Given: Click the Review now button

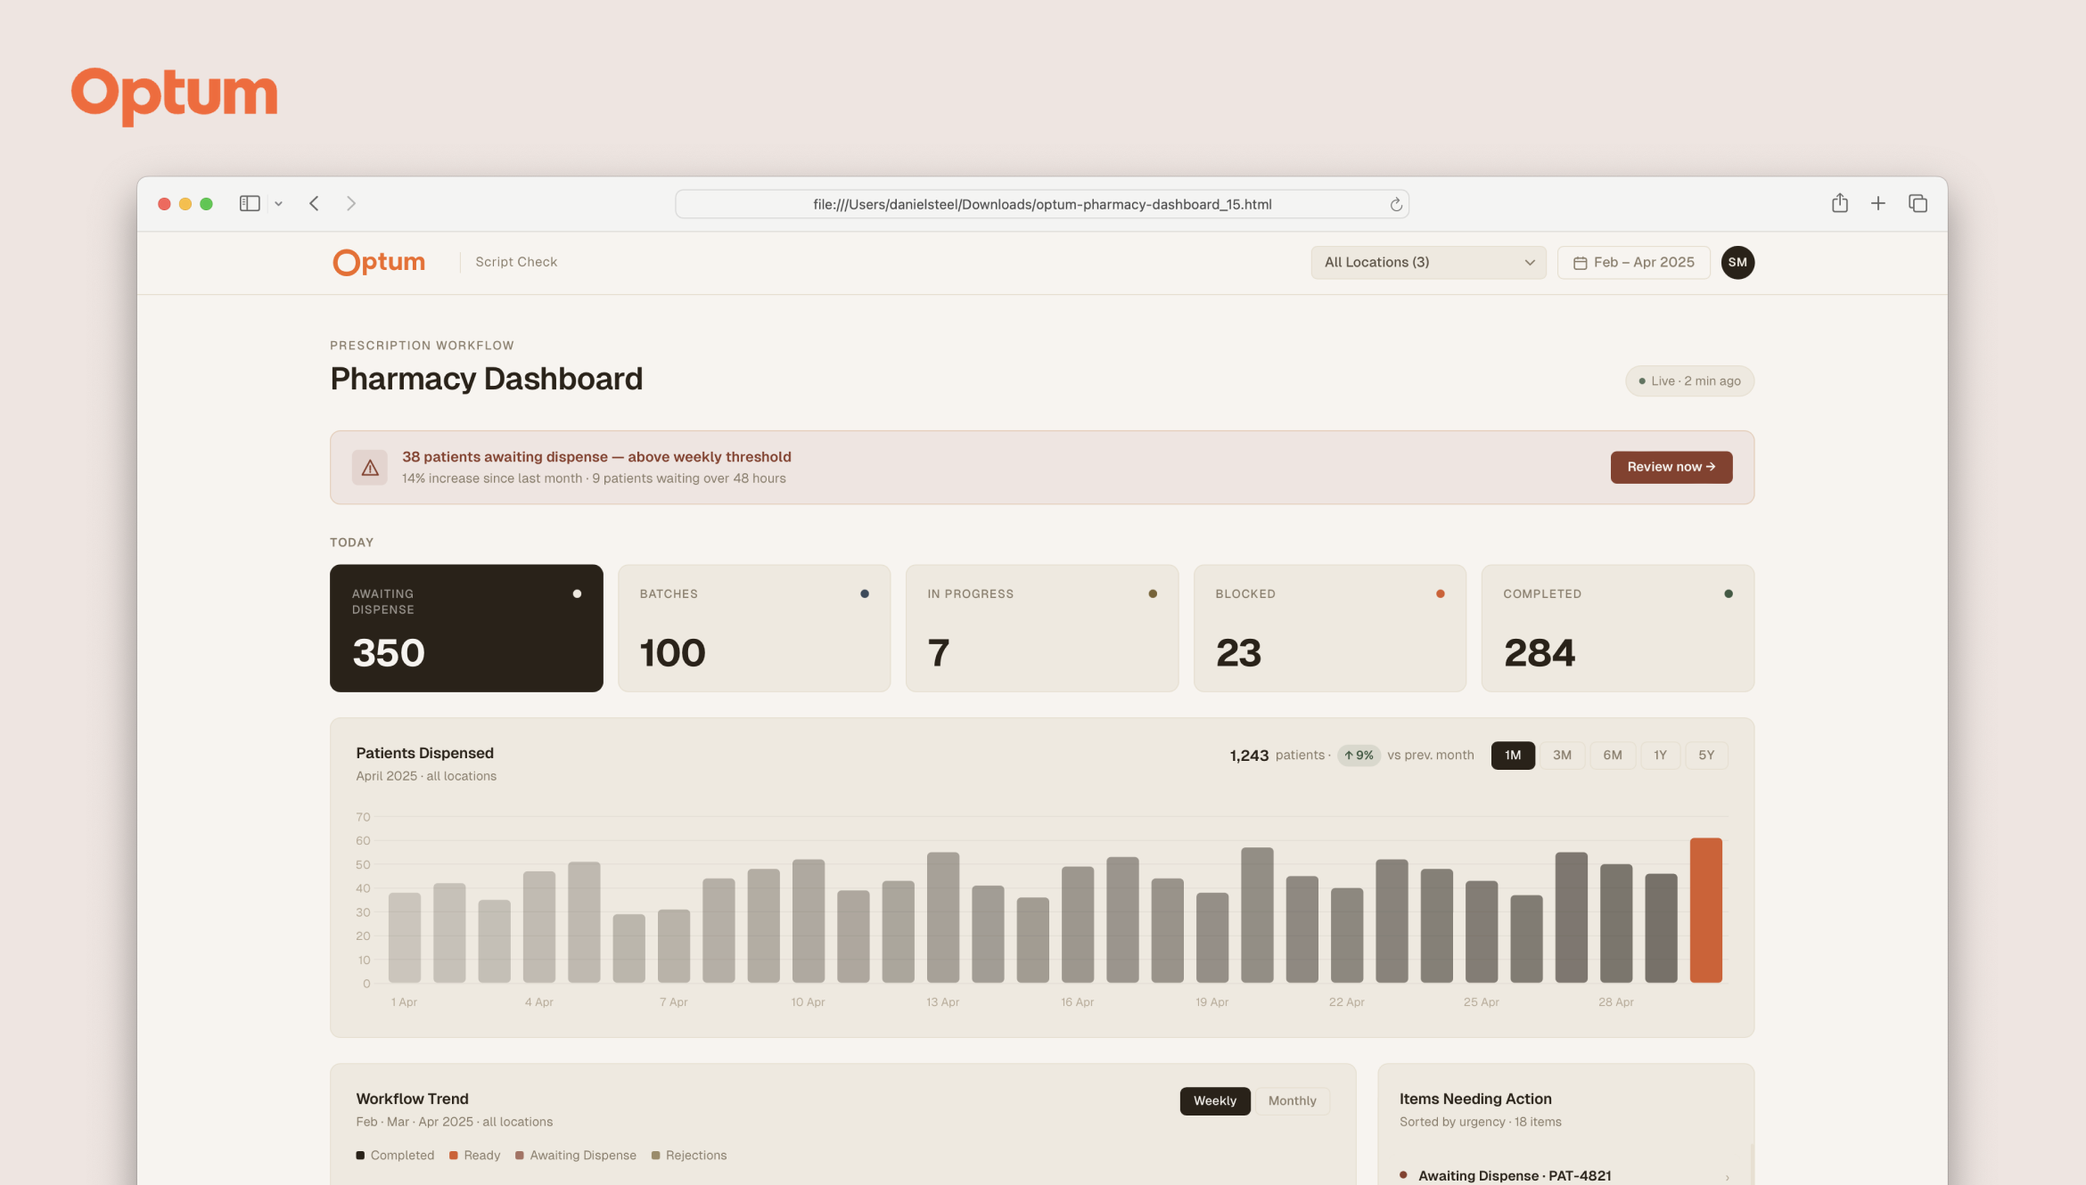Looking at the screenshot, I should [1671, 467].
